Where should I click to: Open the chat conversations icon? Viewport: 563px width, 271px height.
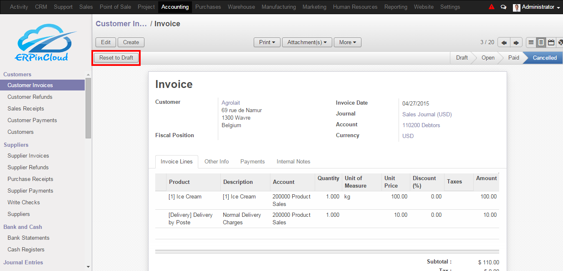[503, 7]
